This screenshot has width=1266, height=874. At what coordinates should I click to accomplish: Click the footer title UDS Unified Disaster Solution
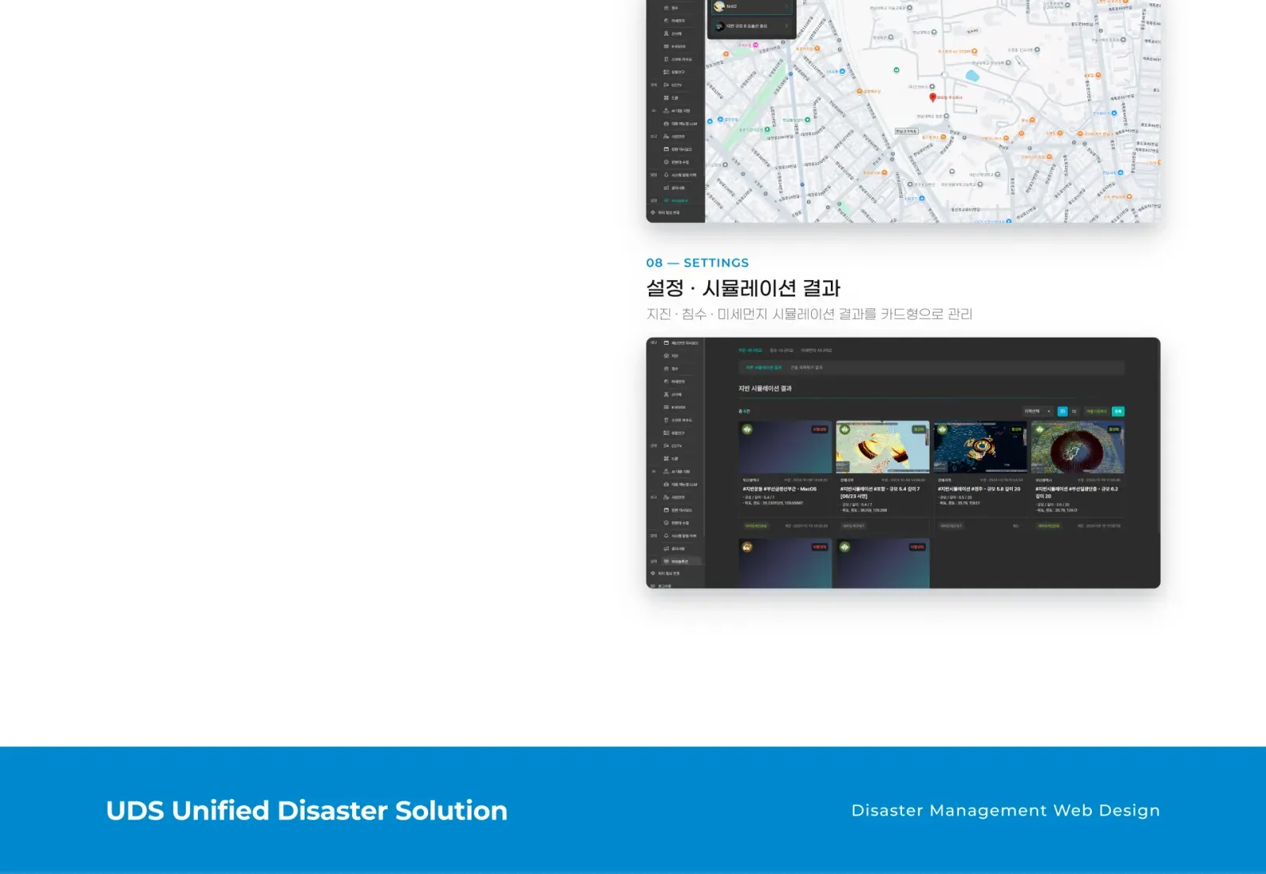(x=307, y=811)
